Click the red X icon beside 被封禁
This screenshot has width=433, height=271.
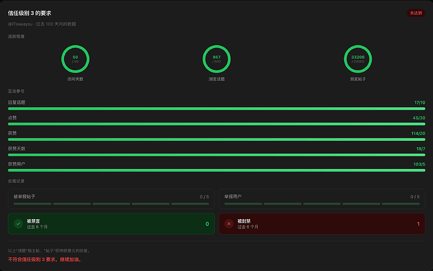pyautogui.click(x=228, y=223)
